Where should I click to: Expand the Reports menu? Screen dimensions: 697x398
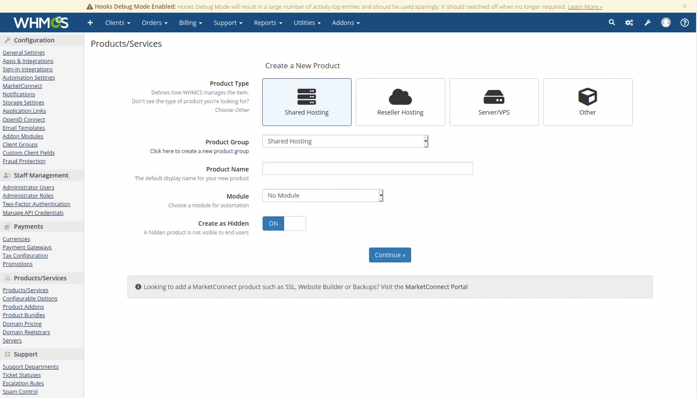268,23
